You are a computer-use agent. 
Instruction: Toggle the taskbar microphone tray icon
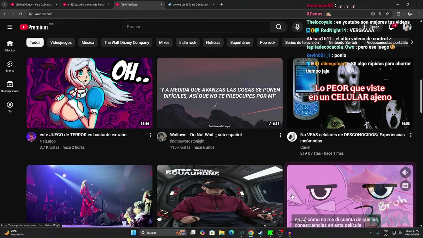click(377, 233)
